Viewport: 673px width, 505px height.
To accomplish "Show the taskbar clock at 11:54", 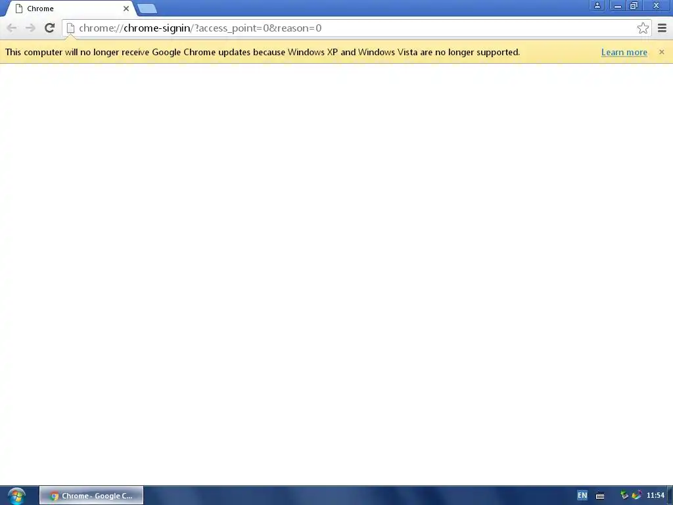I will click(x=655, y=496).
